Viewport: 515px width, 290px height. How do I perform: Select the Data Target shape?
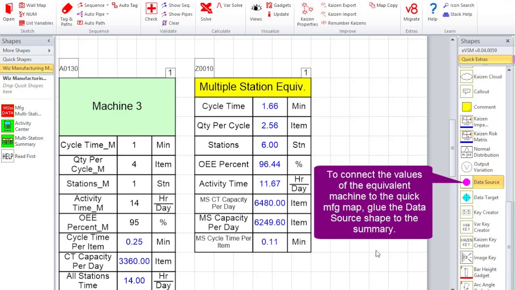coord(480,197)
